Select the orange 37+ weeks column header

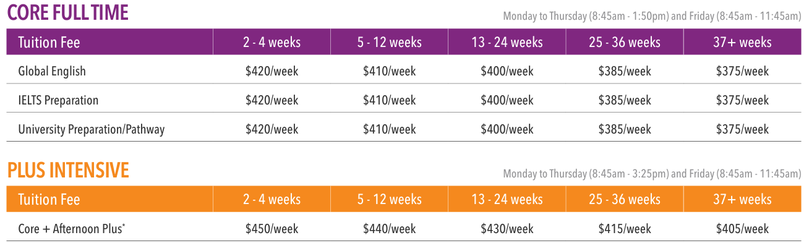point(742,199)
